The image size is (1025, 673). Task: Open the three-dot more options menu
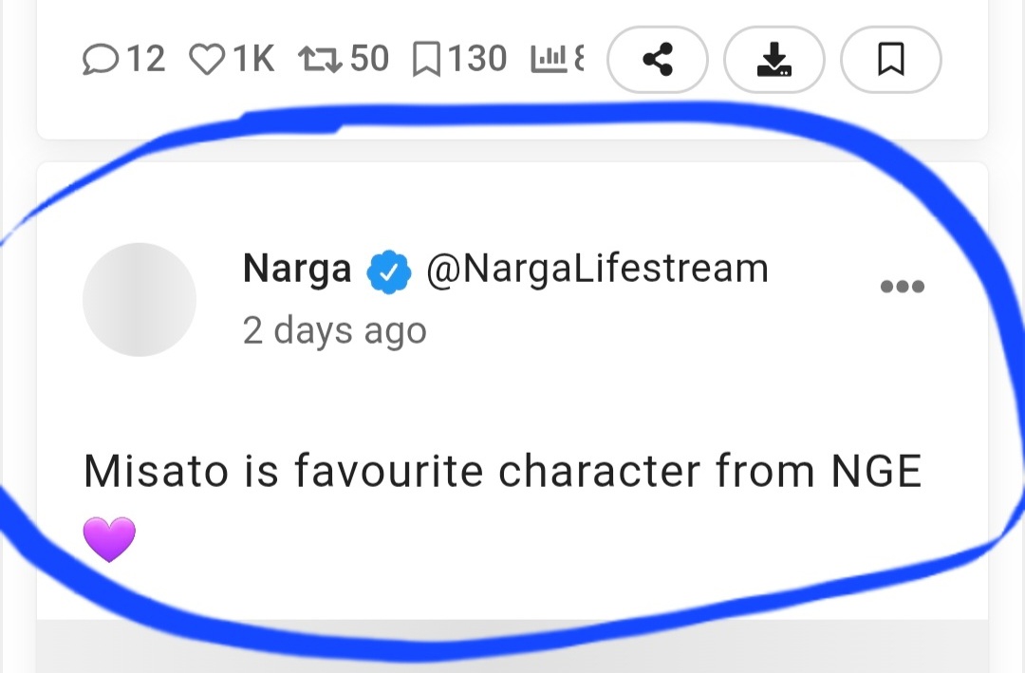(x=902, y=287)
